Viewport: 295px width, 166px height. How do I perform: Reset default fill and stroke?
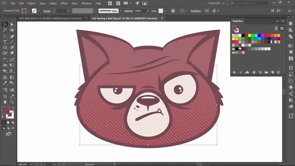pos(3,117)
